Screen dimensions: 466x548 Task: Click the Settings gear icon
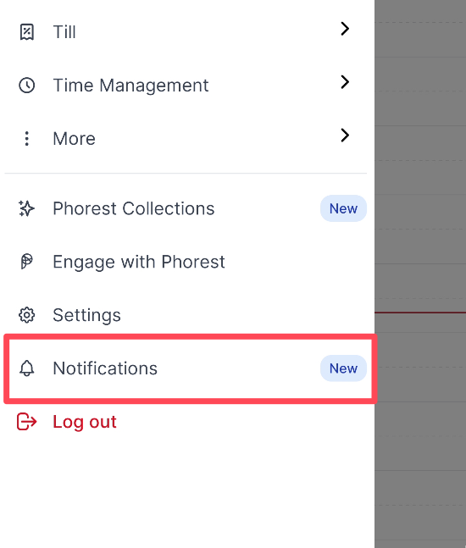click(x=26, y=315)
